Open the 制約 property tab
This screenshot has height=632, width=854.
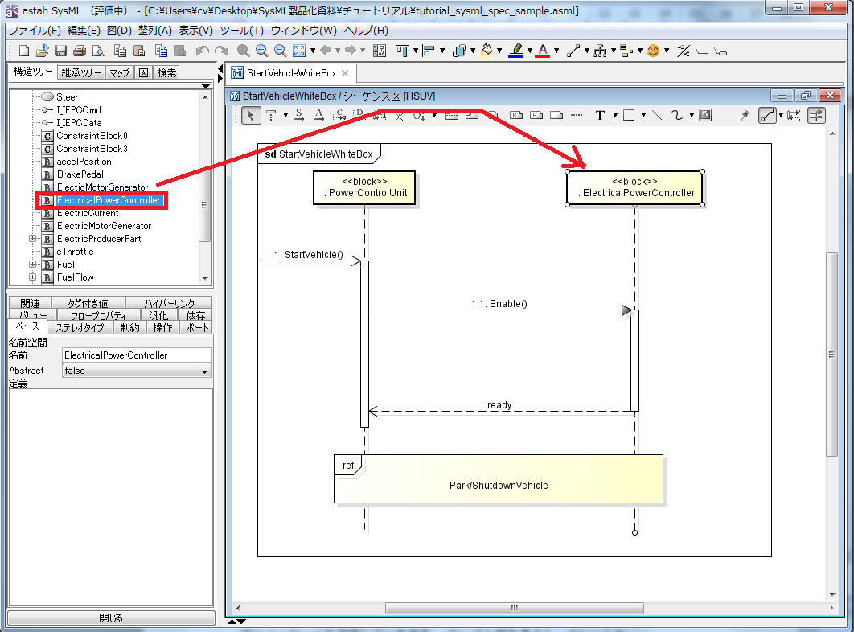(x=129, y=327)
